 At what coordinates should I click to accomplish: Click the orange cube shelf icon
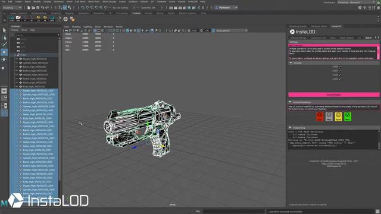72,18
